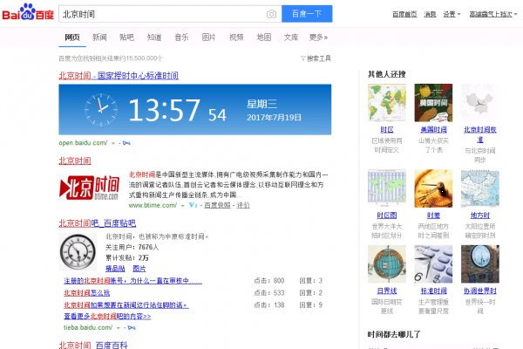Expand the 设置 dropdown
The width and height of the screenshot is (523, 349).
452,14
